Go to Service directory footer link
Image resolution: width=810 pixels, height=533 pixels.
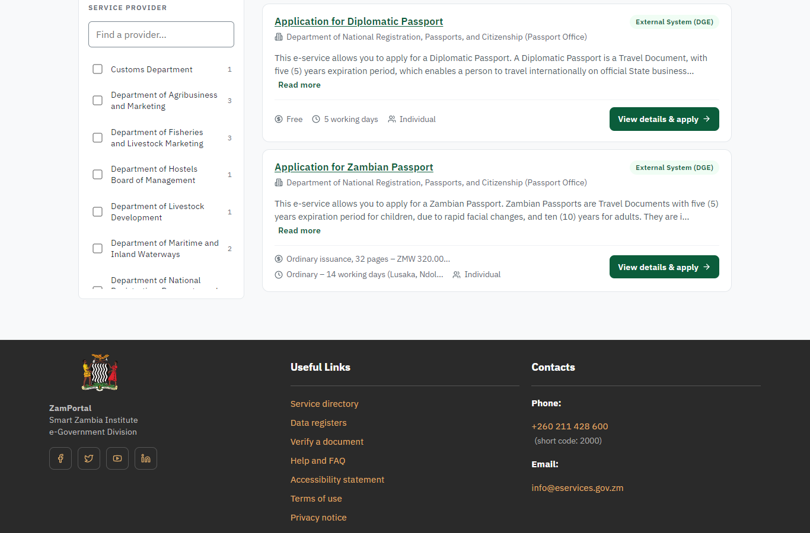point(324,404)
